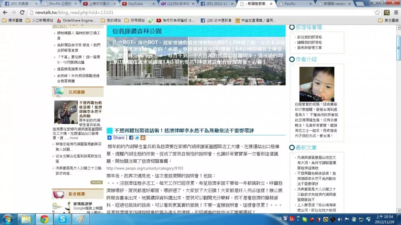Click the more link after the 公民連線 excerpt
The height and width of the screenshot is (225, 401).
pos(74,138)
